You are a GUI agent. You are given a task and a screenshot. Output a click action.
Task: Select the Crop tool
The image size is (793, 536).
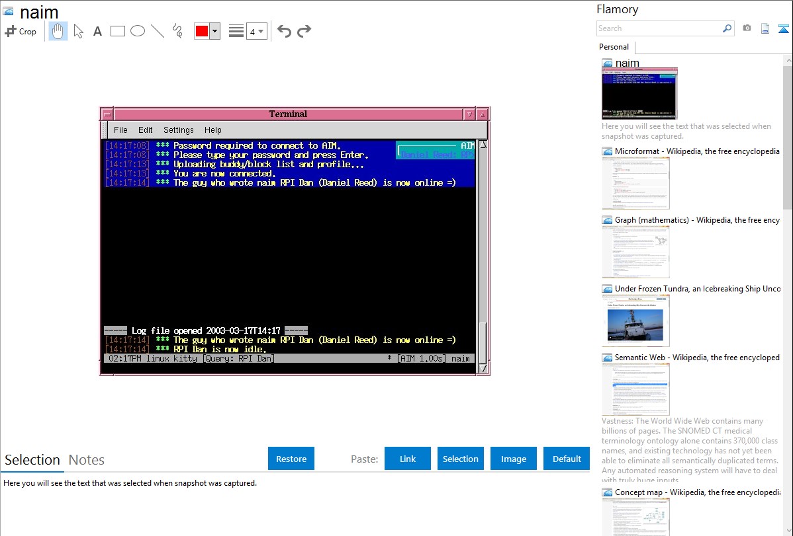[x=21, y=31]
